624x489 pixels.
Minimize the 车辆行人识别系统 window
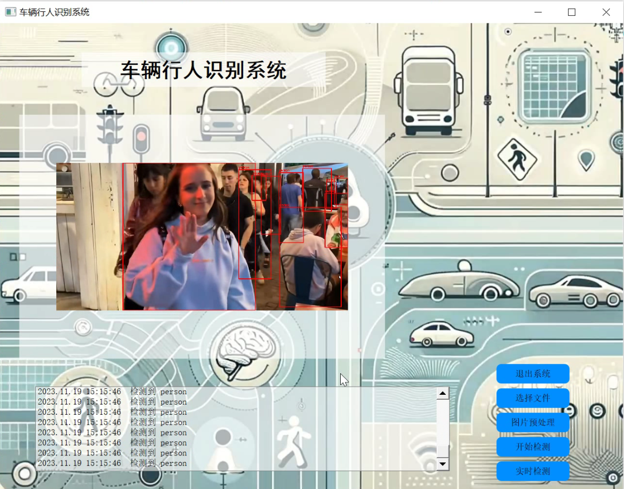click(538, 12)
